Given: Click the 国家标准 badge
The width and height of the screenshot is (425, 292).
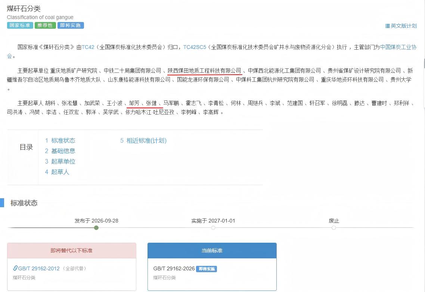Looking at the screenshot, I should click(20, 25).
